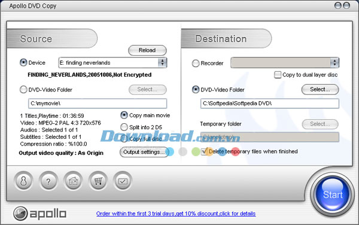
Task: Toggle Delete temporary files when finished
Action: click(x=204, y=151)
